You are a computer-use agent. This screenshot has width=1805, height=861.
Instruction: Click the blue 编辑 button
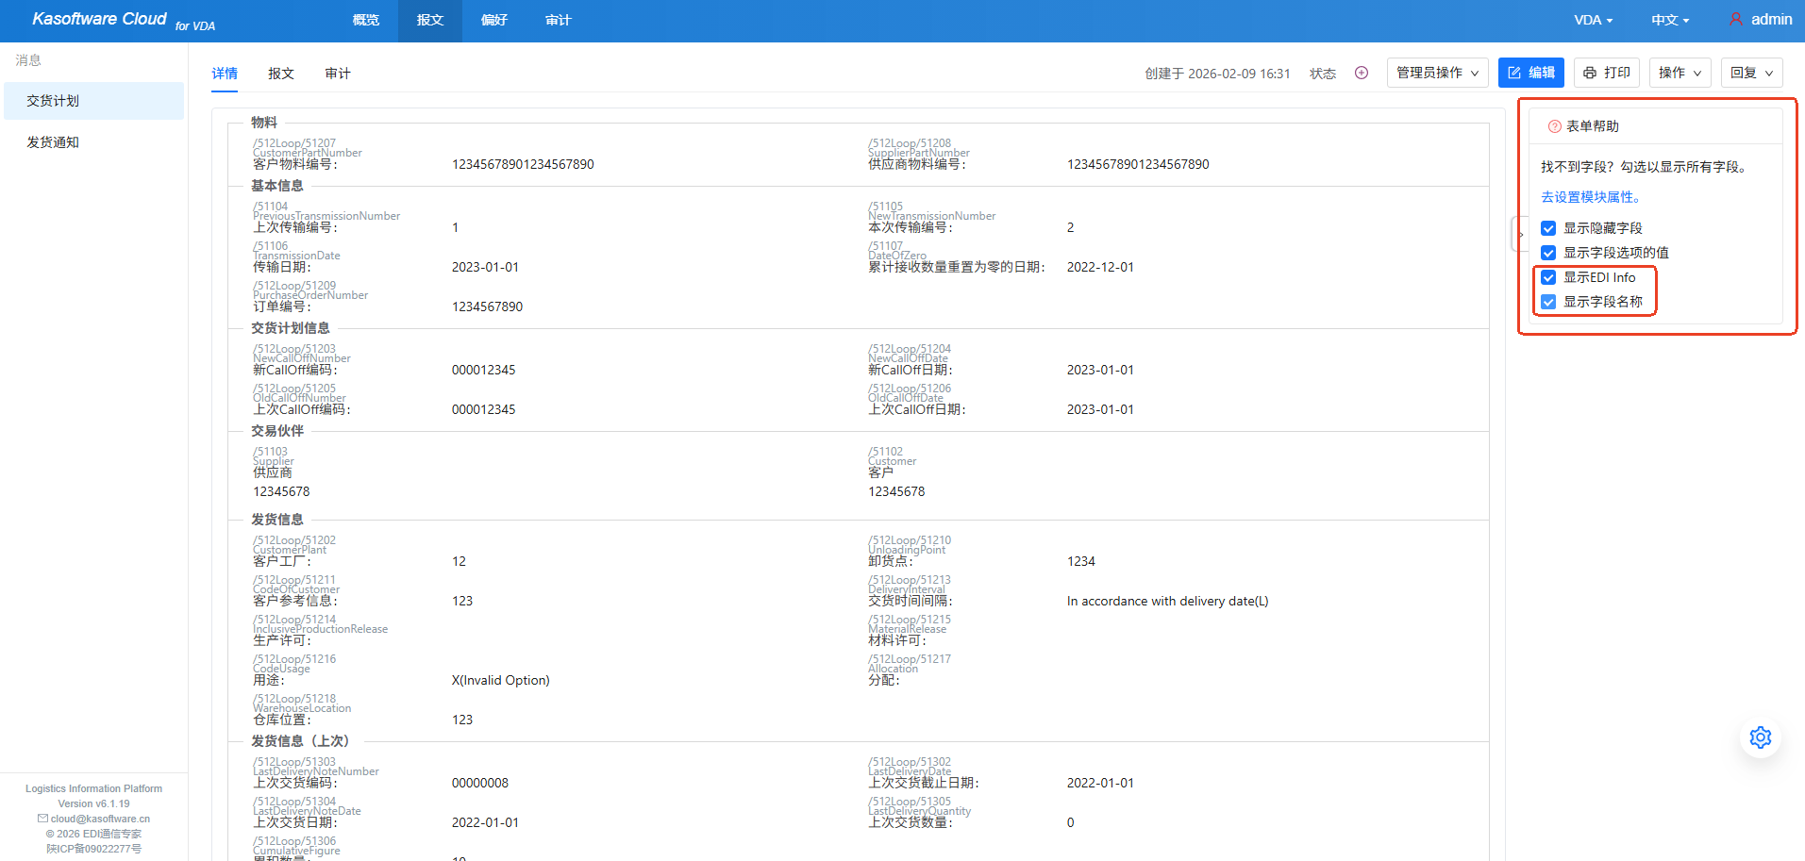coord(1530,73)
